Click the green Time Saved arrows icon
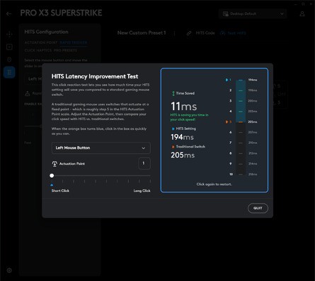This screenshot has height=281, width=315. point(173,93)
